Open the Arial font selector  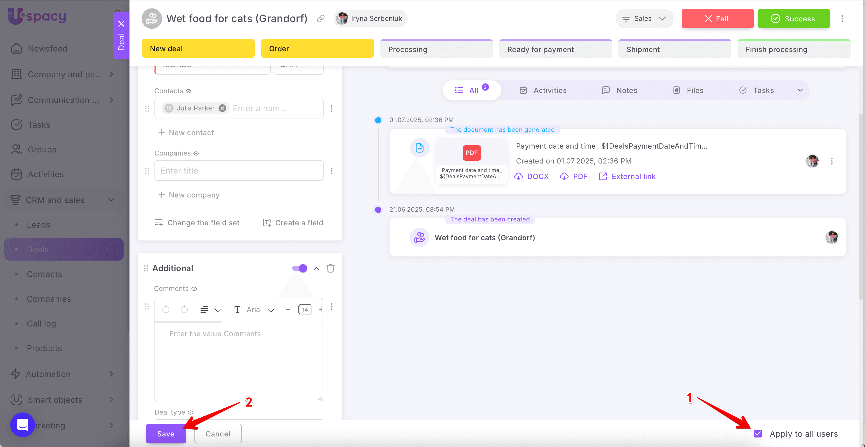[261, 309]
